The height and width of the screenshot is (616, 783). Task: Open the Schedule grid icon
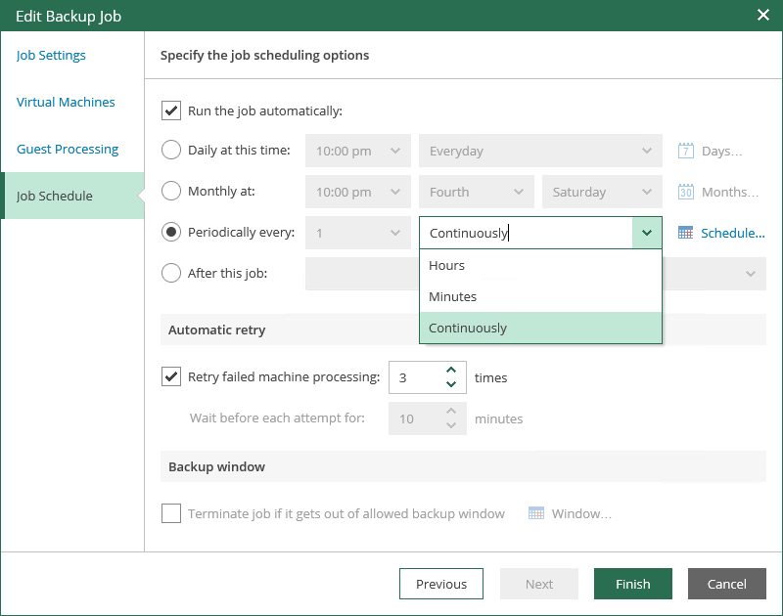685,233
